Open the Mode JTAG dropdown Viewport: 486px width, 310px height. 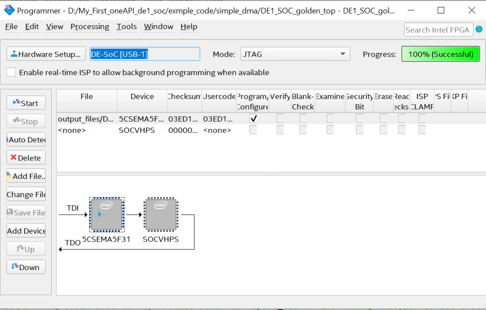pyautogui.click(x=295, y=54)
